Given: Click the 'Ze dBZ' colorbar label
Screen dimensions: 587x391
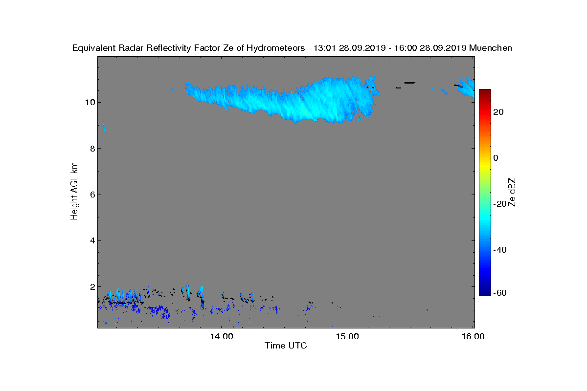Looking at the screenshot, I should tap(512, 192).
